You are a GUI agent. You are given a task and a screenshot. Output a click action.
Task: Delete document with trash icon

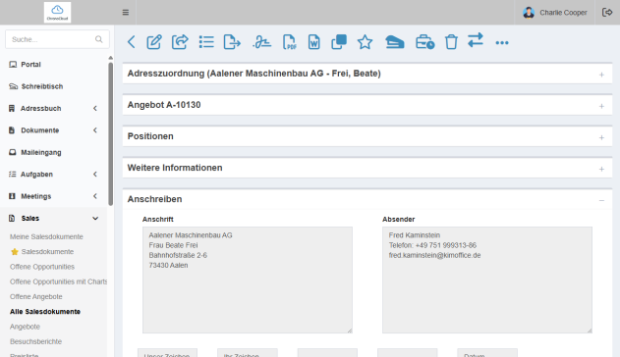[x=451, y=42]
